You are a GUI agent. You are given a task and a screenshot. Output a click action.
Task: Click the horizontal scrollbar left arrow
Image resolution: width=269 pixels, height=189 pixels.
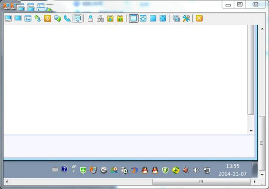(7, 182)
